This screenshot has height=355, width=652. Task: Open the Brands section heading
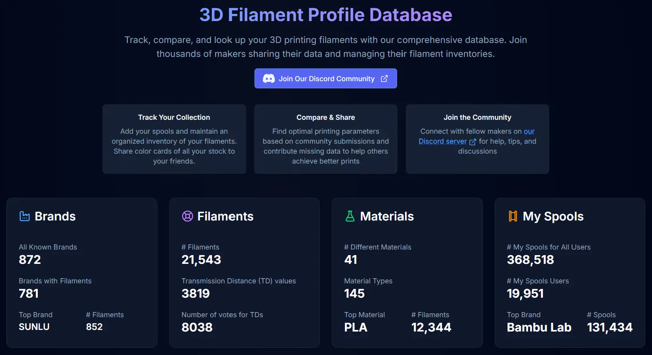pyautogui.click(x=55, y=216)
